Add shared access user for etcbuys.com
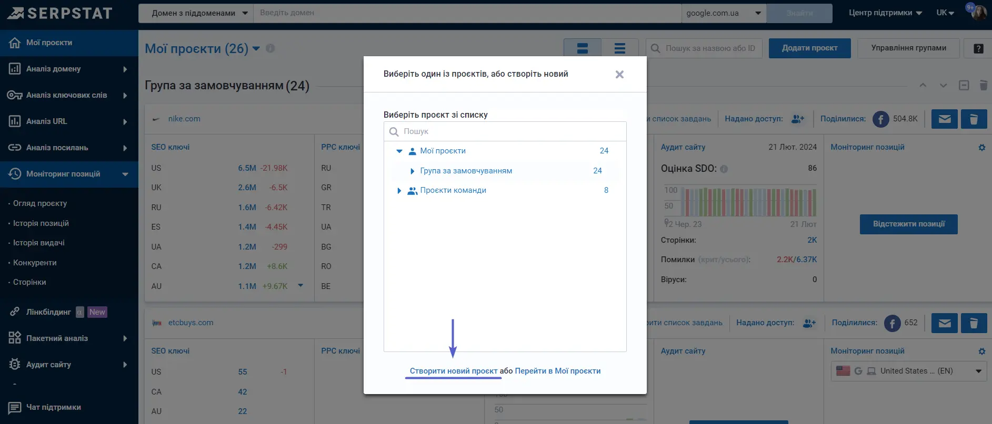The width and height of the screenshot is (992, 424). (x=809, y=323)
